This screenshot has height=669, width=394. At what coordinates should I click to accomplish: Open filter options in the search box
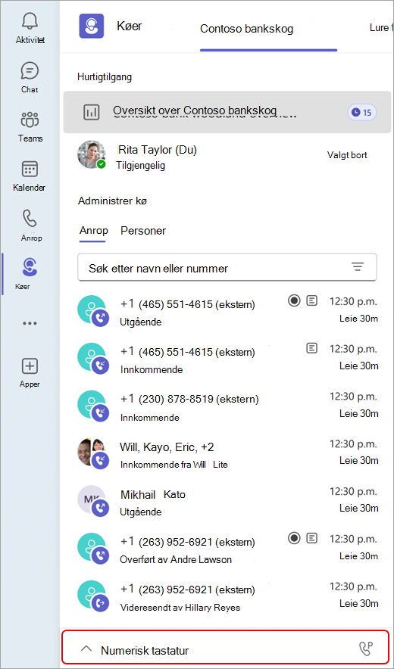pos(357,267)
